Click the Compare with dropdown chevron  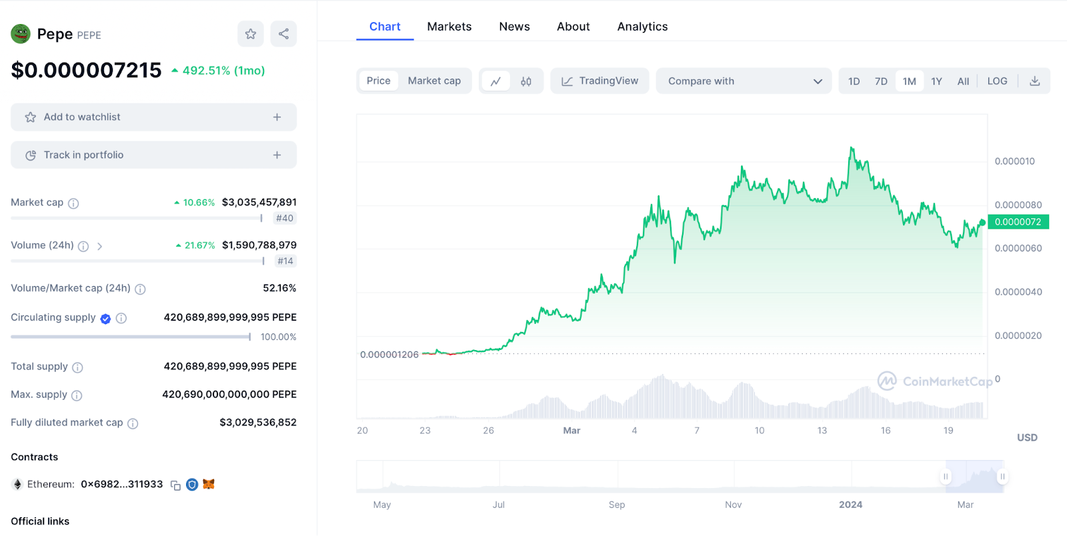818,81
